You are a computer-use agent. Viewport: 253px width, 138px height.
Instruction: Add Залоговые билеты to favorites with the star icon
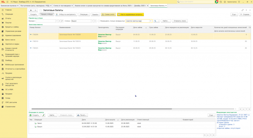point(41,10)
